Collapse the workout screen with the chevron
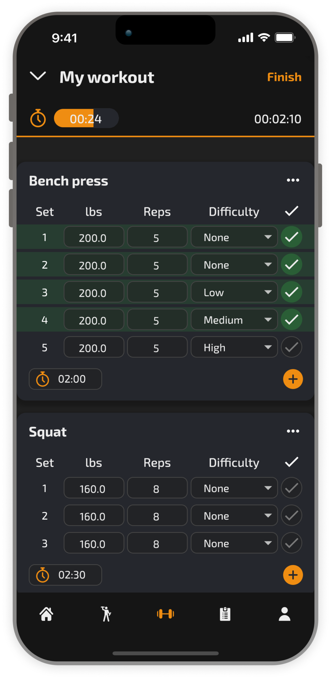 [38, 77]
